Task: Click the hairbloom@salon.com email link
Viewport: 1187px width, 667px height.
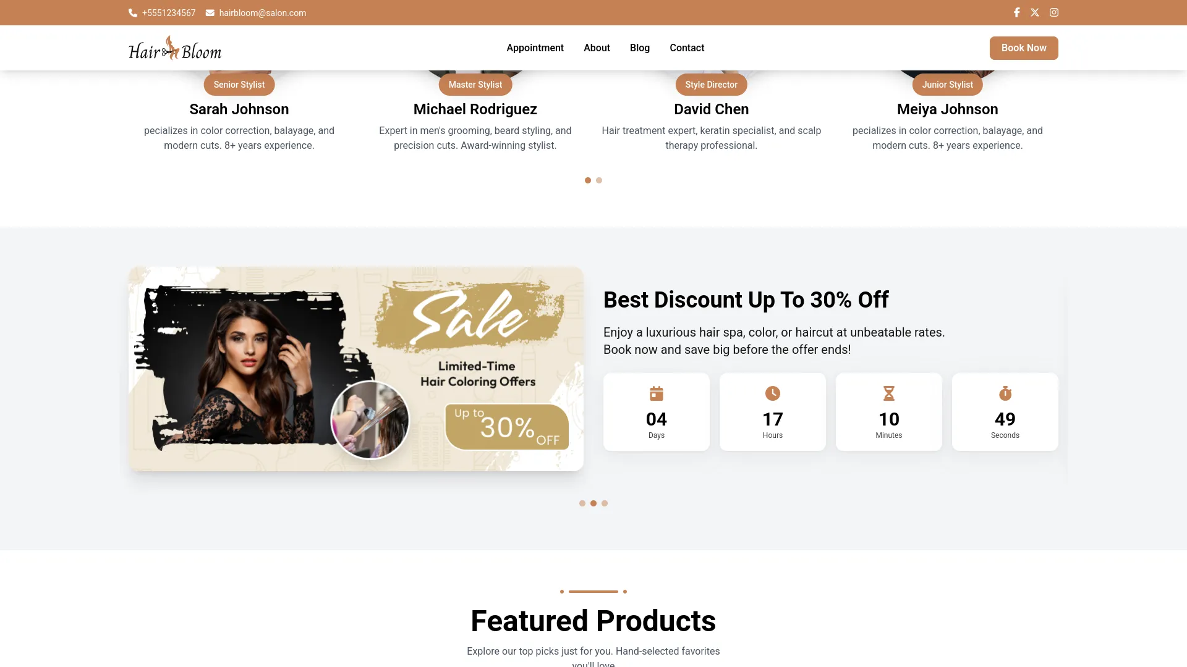Action: 262,13
